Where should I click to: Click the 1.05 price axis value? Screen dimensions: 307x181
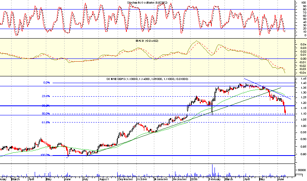coord(304,120)
